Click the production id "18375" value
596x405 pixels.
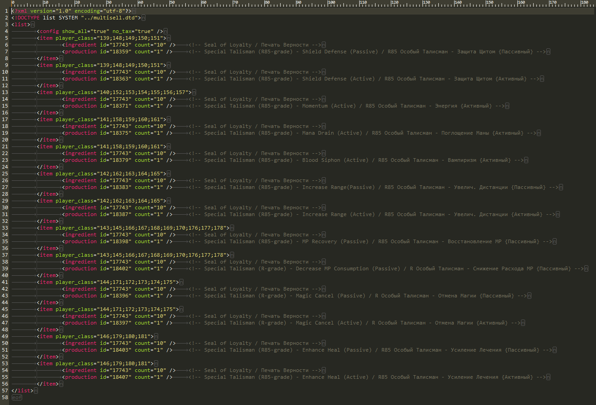point(120,133)
